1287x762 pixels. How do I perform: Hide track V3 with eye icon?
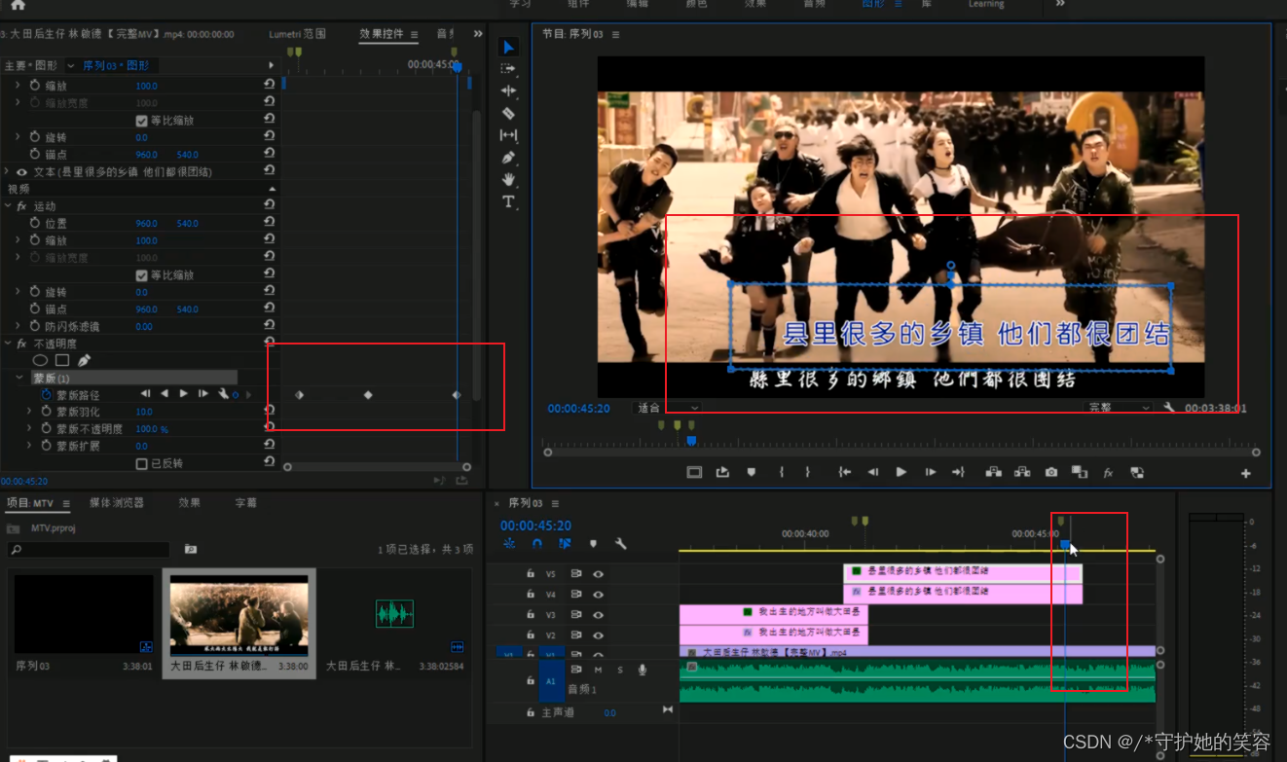(x=598, y=615)
